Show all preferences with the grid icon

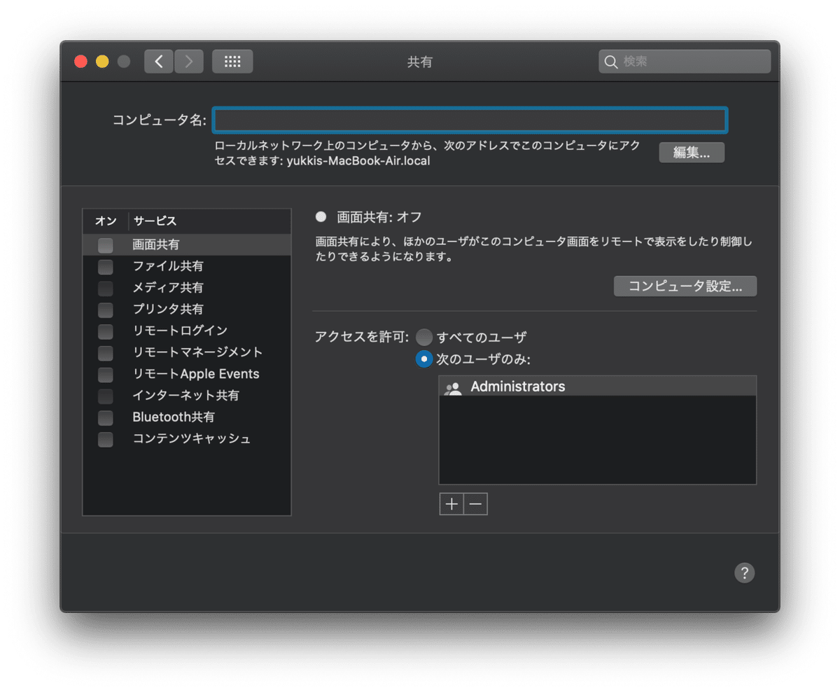point(232,62)
